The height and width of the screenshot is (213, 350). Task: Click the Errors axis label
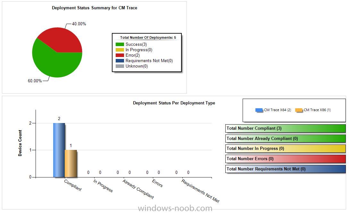click(x=157, y=183)
